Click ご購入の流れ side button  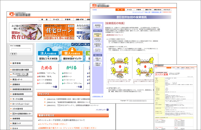pos(98,59)
